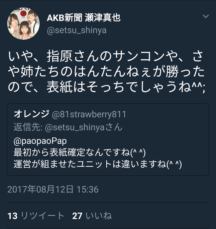
Task: Click the like count 27
Action: coord(77,216)
